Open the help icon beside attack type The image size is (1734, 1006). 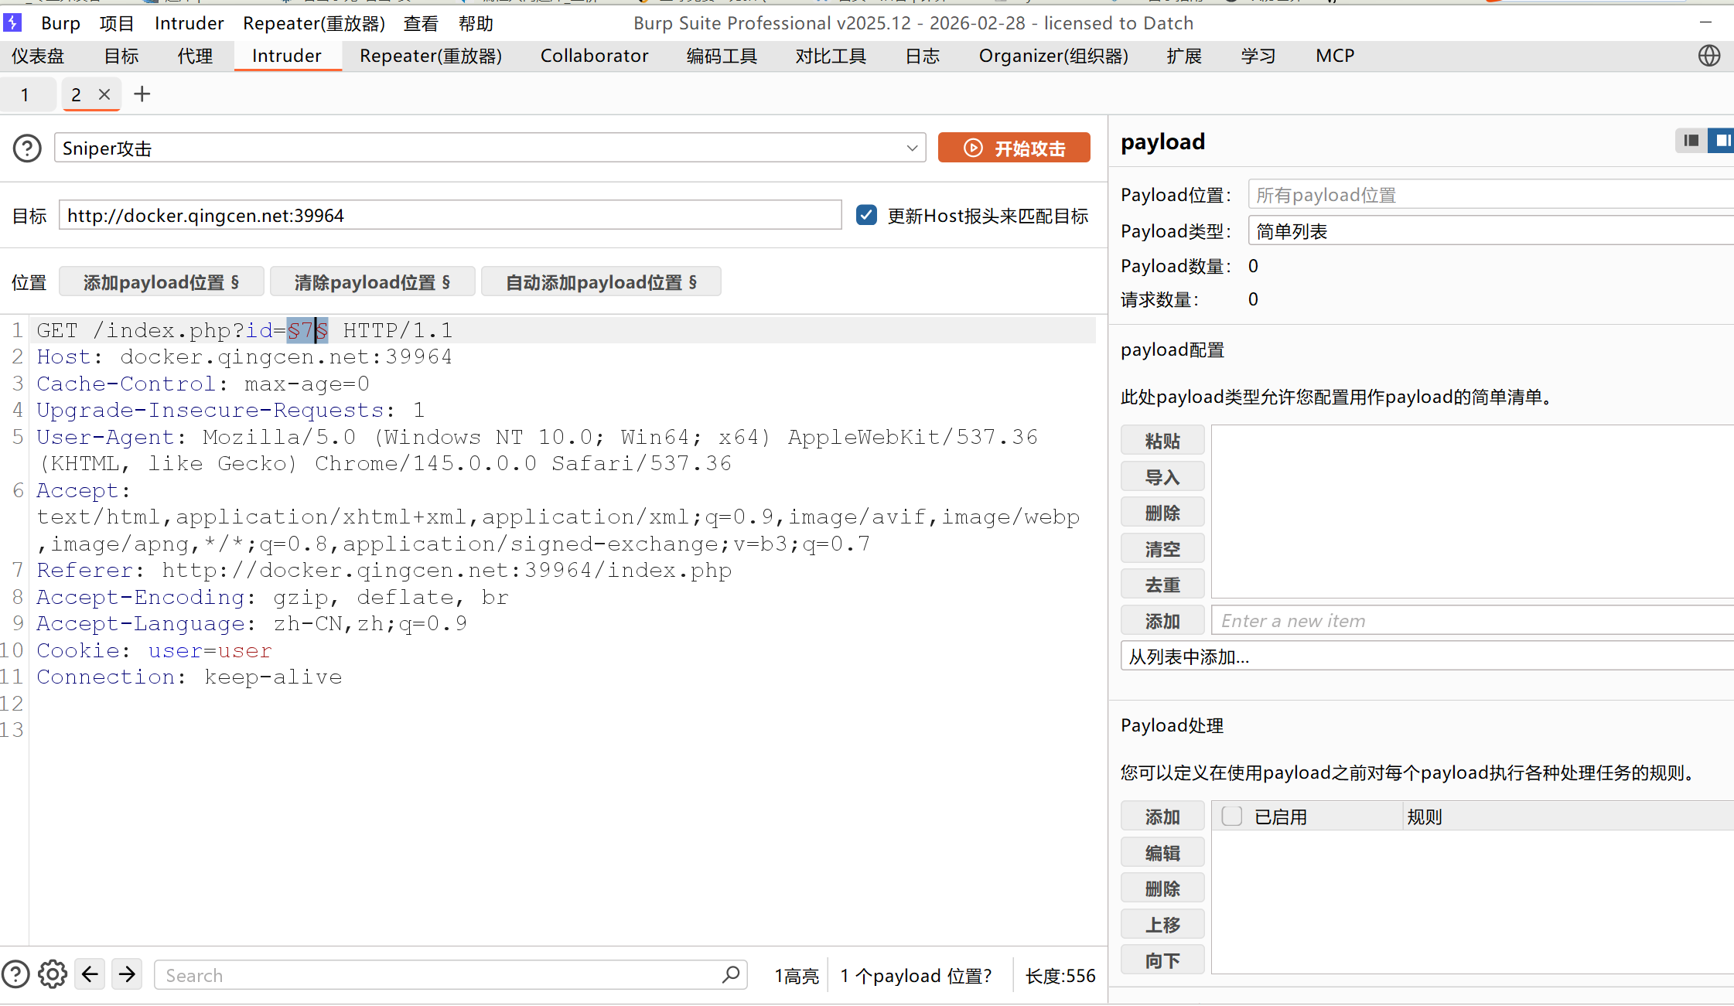point(26,148)
